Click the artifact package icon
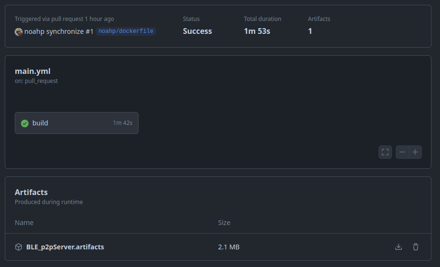The width and height of the screenshot is (440, 267). pyautogui.click(x=19, y=247)
